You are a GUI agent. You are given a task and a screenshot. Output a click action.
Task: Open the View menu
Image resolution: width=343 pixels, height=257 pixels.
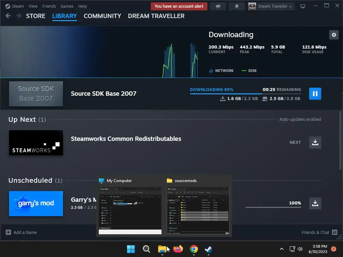[33, 6]
